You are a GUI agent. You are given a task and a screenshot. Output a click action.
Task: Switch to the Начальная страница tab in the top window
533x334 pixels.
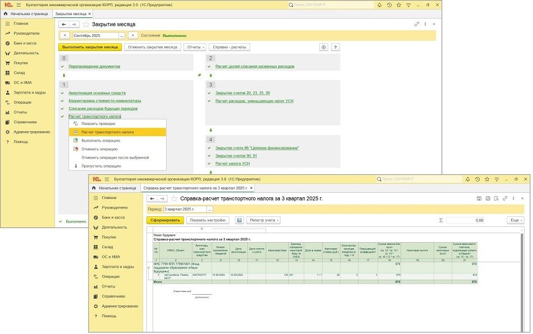click(29, 13)
